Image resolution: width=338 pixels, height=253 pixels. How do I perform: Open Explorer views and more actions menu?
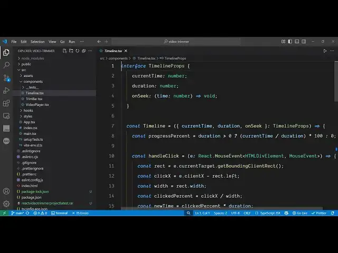90,51
